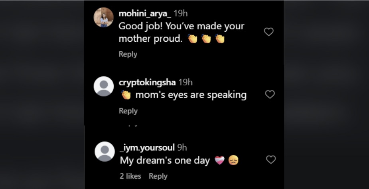Tap the heart next to _iym.yoursoul's comment

point(271,160)
